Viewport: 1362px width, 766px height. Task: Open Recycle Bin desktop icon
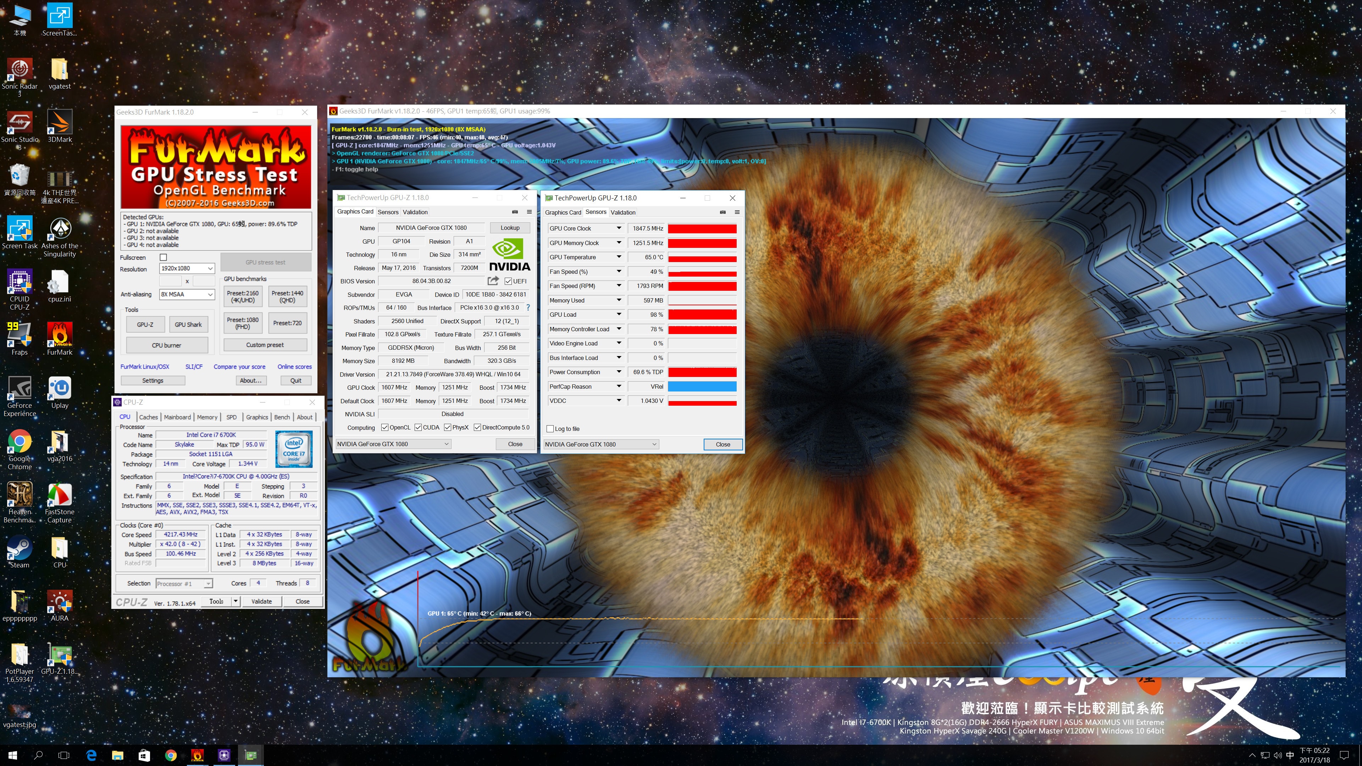click(x=20, y=179)
